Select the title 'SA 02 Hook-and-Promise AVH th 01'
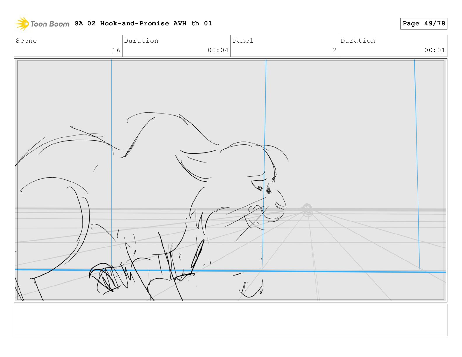The image size is (462, 357). click(143, 23)
